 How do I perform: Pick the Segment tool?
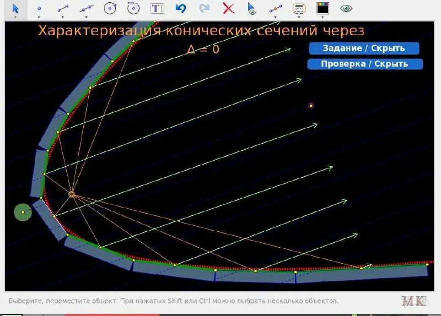coord(63,9)
